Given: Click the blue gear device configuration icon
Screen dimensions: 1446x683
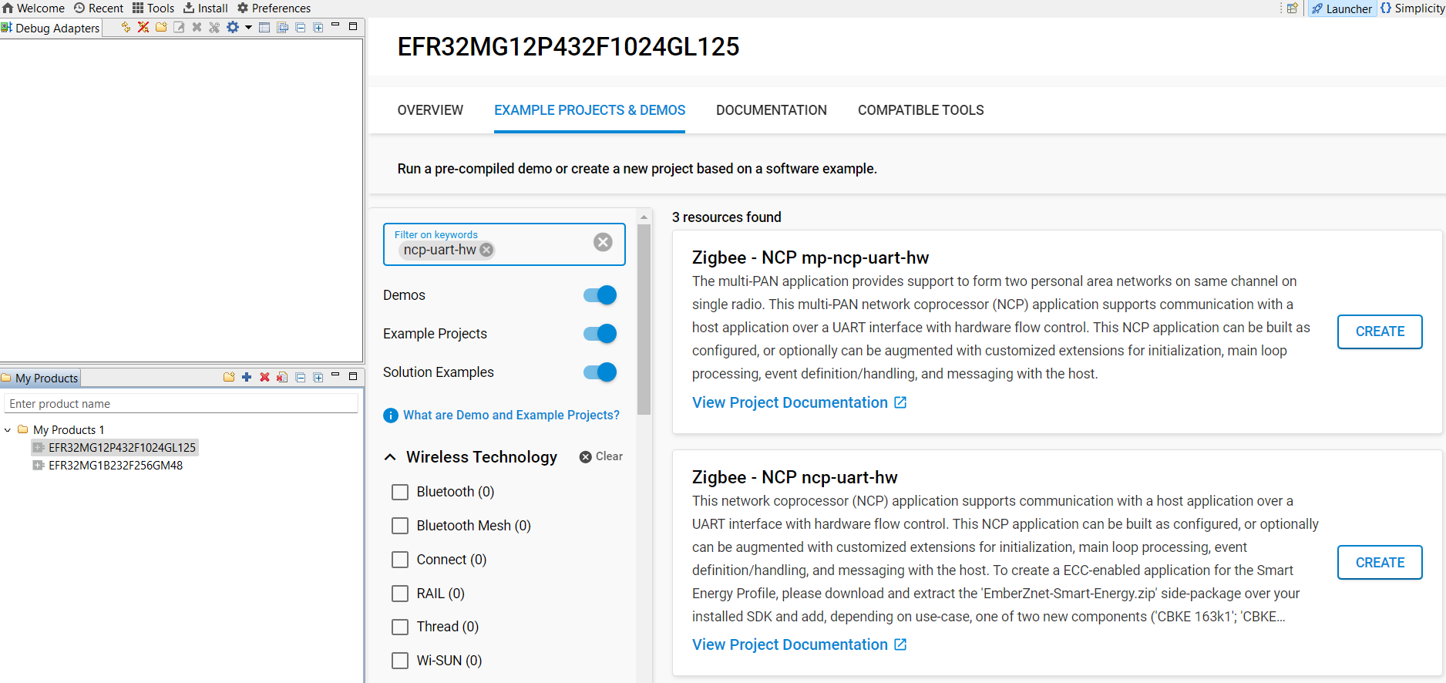Looking at the screenshot, I should [x=232, y=27].
